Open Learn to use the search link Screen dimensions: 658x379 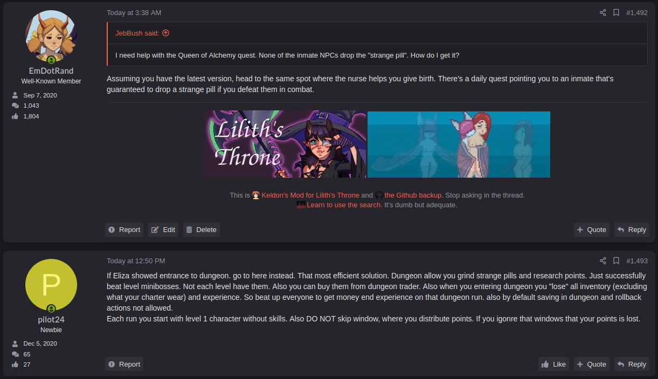pos(344,205)
